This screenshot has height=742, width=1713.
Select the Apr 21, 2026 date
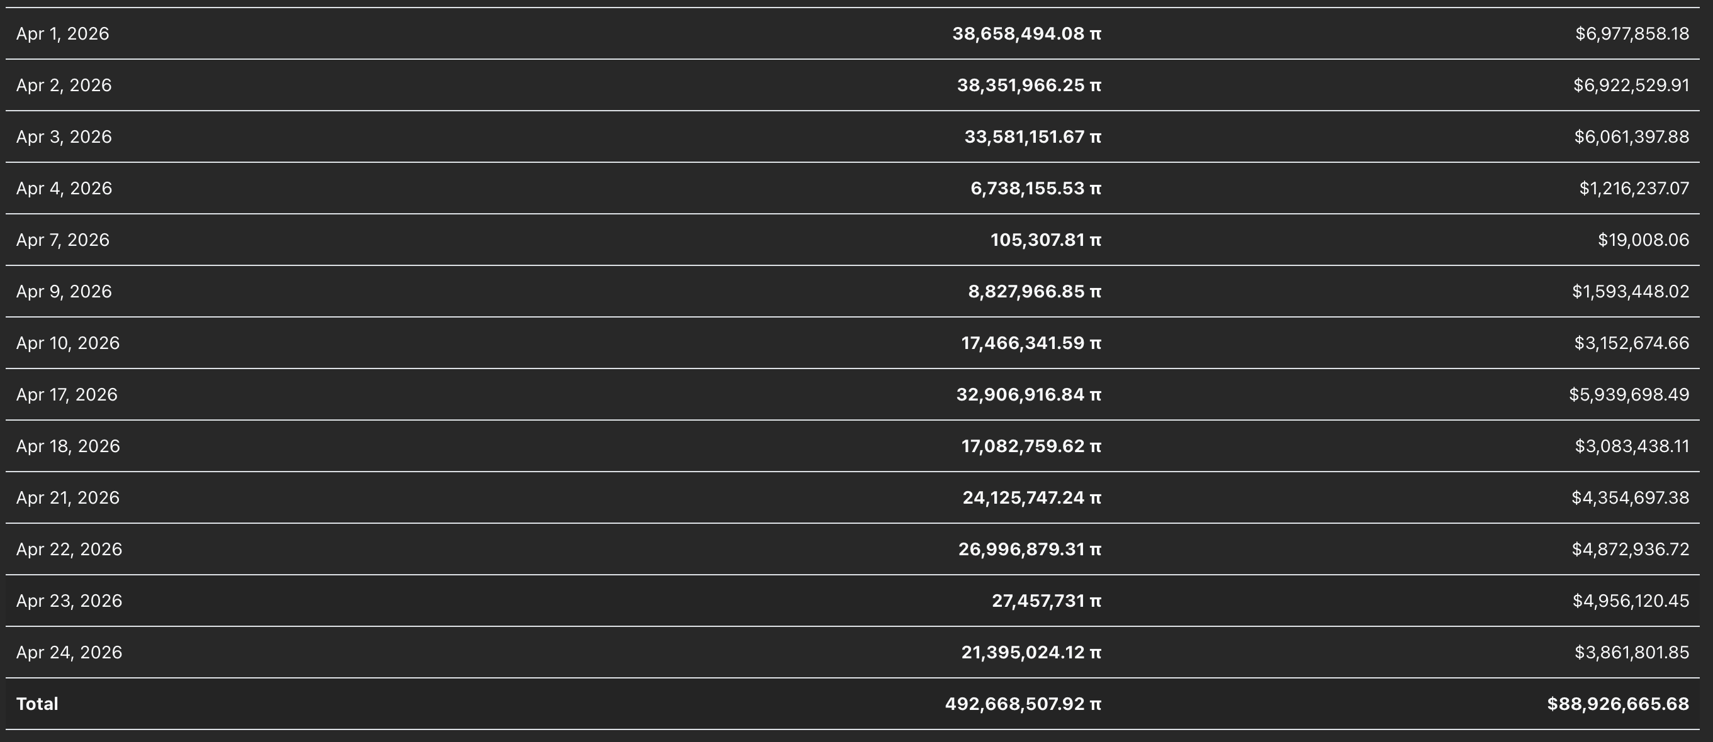[68, 497]
